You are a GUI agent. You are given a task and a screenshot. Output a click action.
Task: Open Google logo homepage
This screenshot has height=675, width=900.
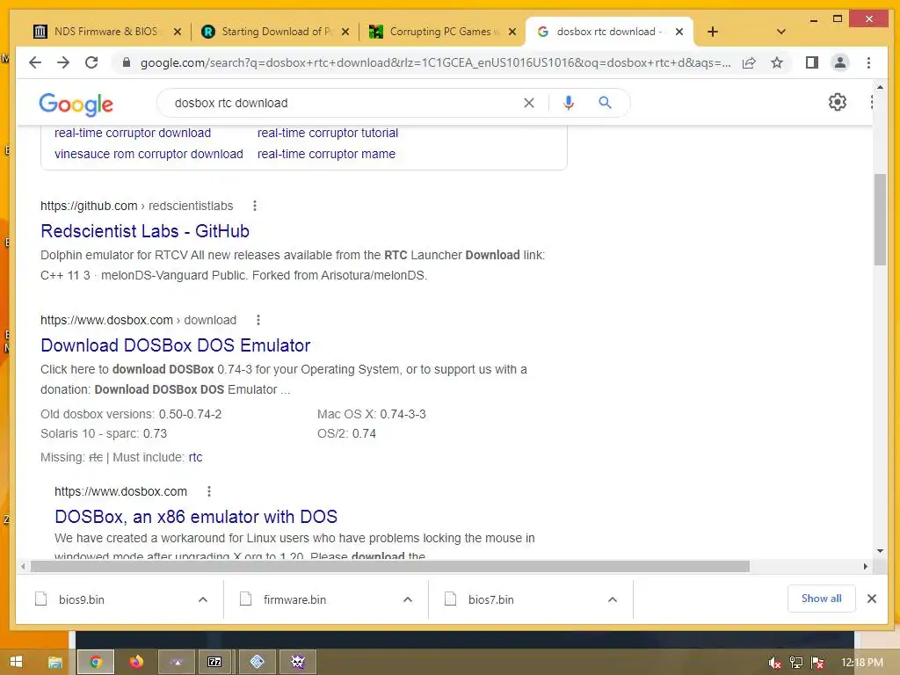click(x=76, y=104)
